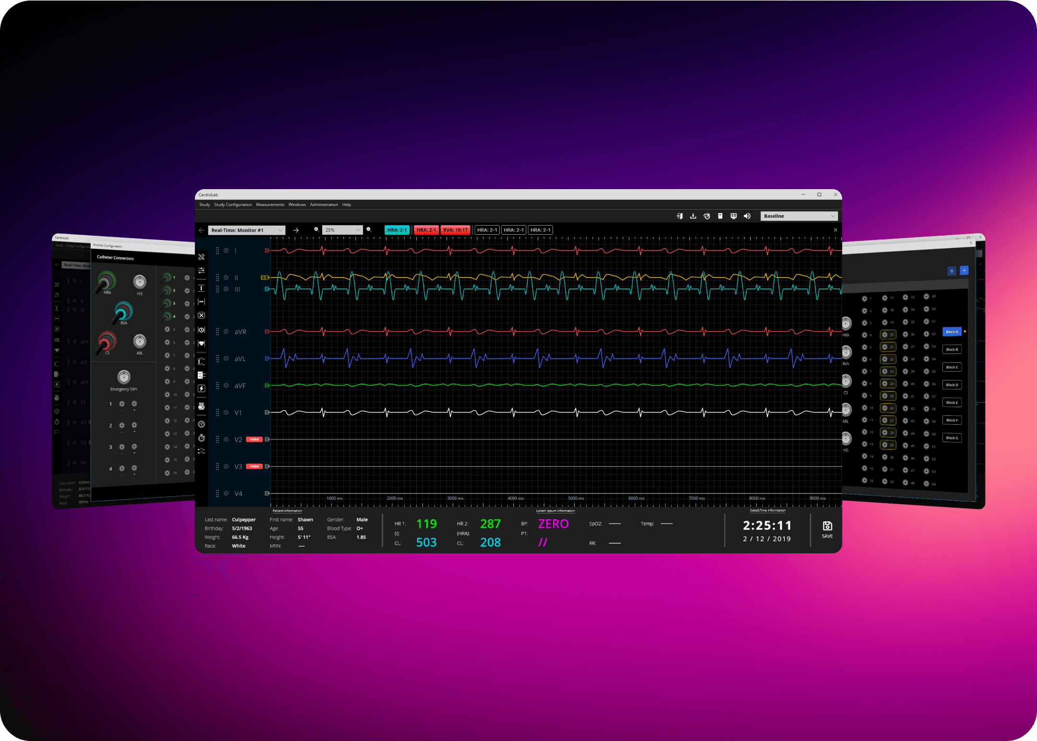The width and height of the screenshot is (1037, 741).
Task: Click the download icon in top toolbar
Action: tap(693, 216)
